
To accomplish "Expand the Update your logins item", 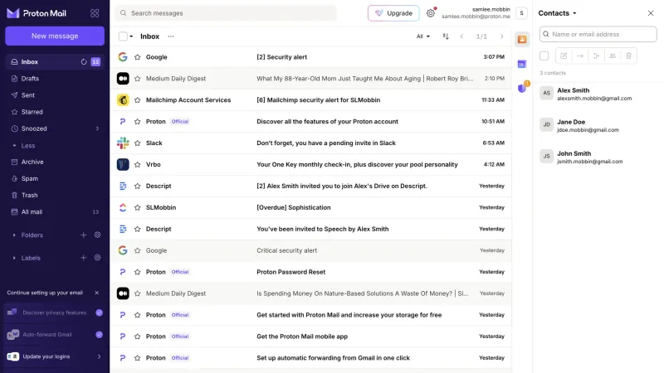I will tap(55, 356).
